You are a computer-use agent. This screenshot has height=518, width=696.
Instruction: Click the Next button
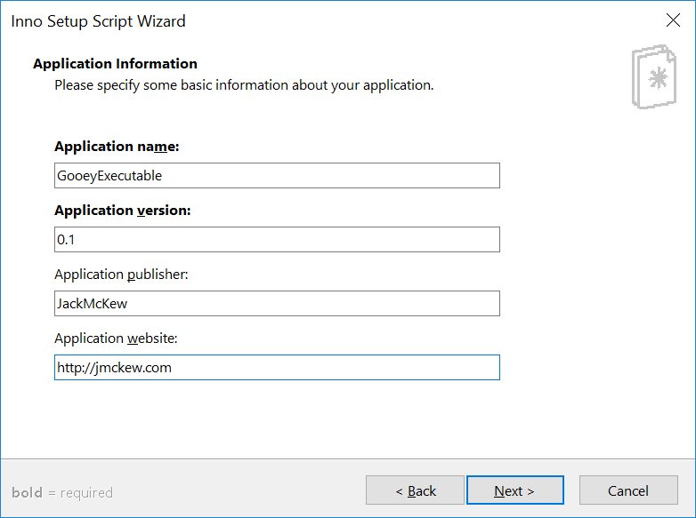point(515,490)
